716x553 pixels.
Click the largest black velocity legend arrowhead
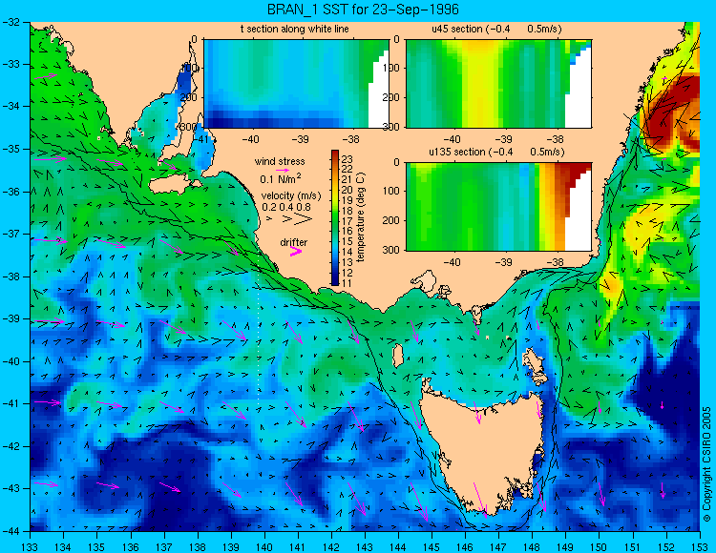tap(304, 219)
